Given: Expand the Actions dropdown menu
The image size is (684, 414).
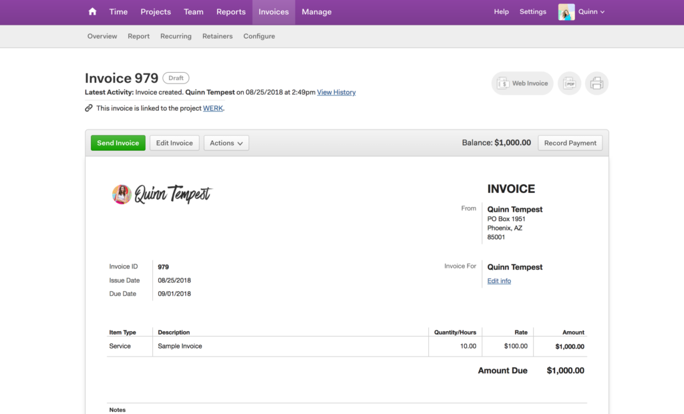Looking at the screenshot, I should click(226, 143).
